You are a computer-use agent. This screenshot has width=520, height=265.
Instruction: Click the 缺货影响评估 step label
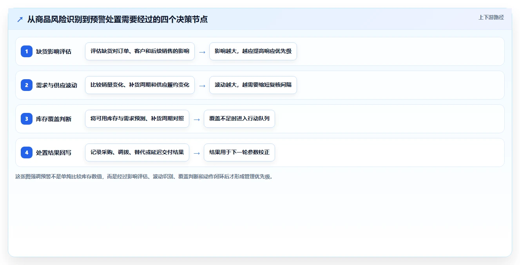(x=54, y=51)
